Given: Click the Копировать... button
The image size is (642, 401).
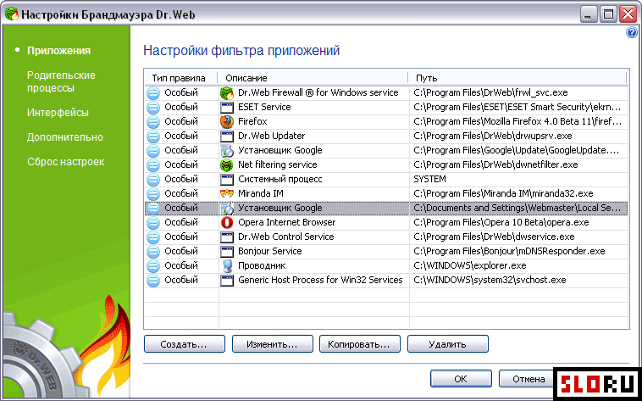Looking at the screenshot, I should pos(359,344).
